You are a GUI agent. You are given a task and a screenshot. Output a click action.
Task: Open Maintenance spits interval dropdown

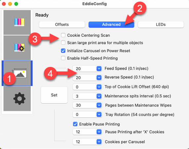point(99,96)
